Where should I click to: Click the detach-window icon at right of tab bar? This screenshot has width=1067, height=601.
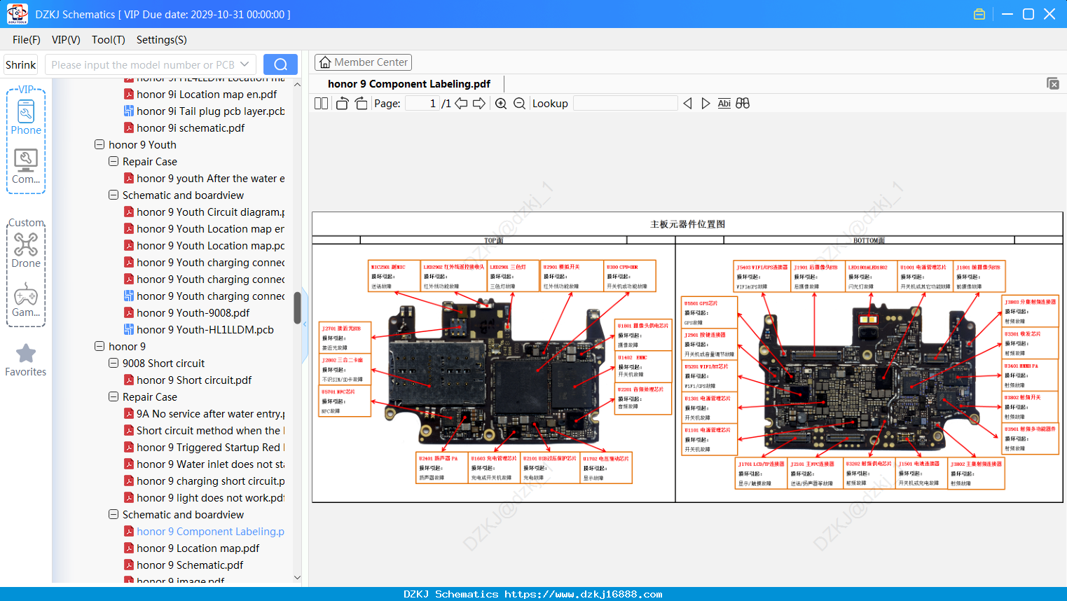[x=1053, y=83]
